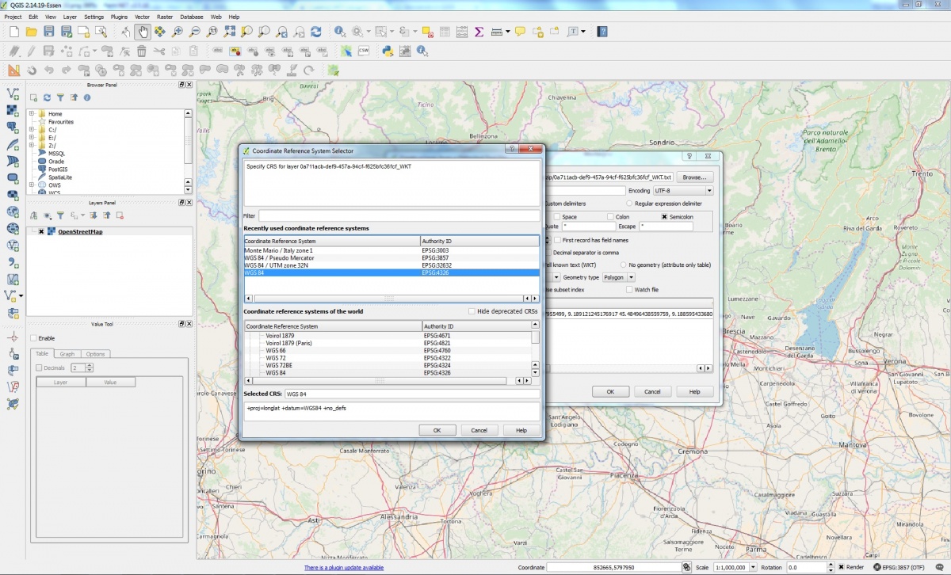This screenshot has height=575, width=951.
Task: Open the text annotation dropdown arrow
Action: pyautogui.click(x=584, y=32)
